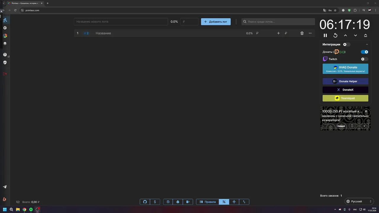
Task: Click the Всего заказов: 1 text
Action: tap(331, 196)
